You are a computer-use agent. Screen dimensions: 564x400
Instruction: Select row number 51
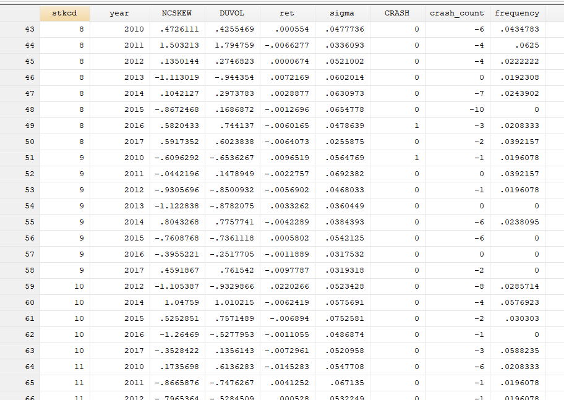[20, 158]
